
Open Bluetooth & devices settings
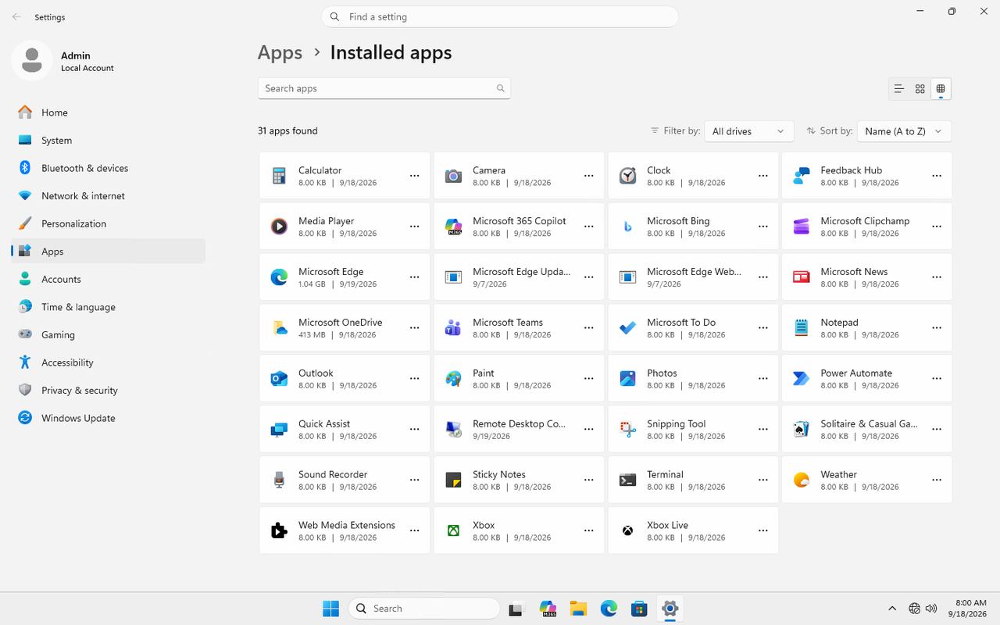click(109, 168)
